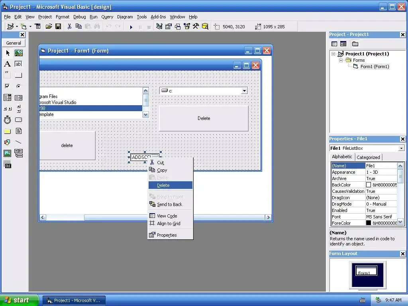
Task: Select the TextBox tool in toolbox
Action: [18, 64]
